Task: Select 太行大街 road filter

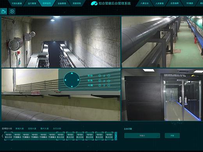Action: (57, 129)
